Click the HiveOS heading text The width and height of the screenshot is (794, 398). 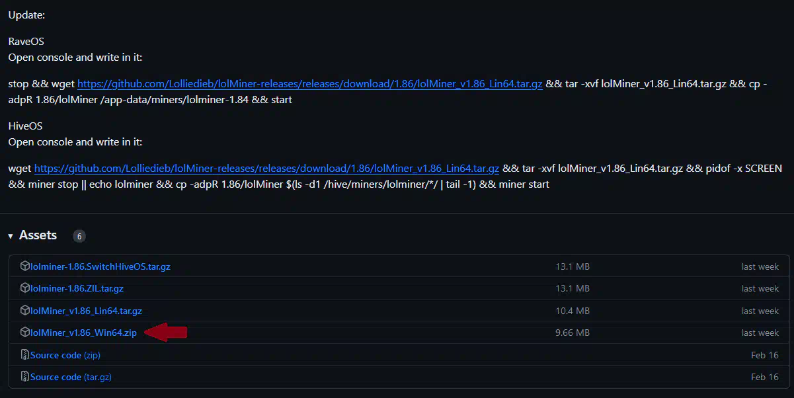tap(26, 126)
